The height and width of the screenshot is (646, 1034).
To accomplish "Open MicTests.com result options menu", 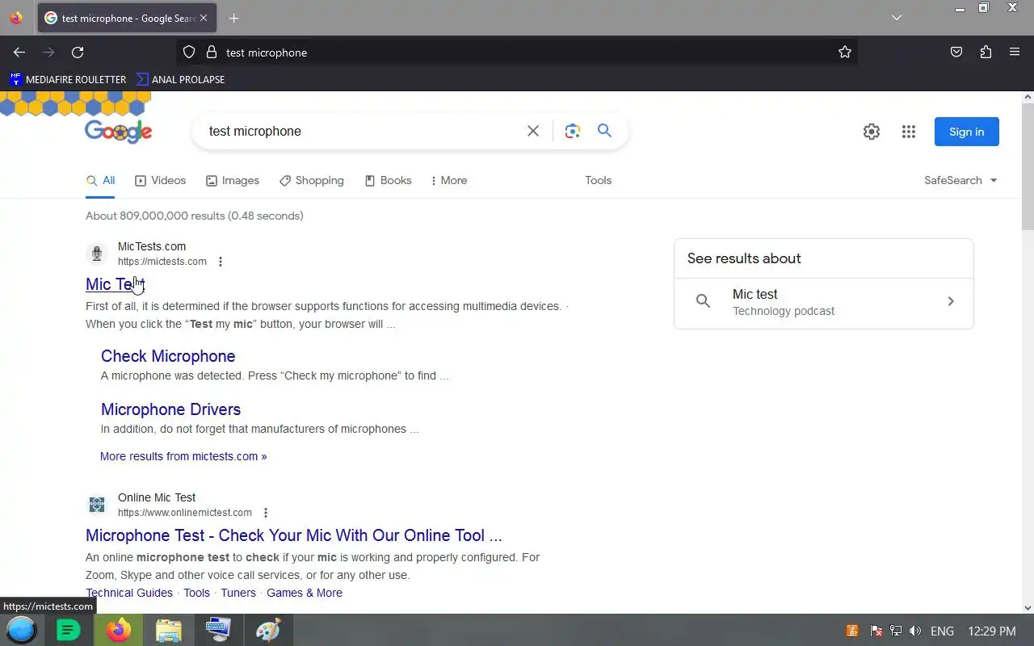I will point(221,262).
